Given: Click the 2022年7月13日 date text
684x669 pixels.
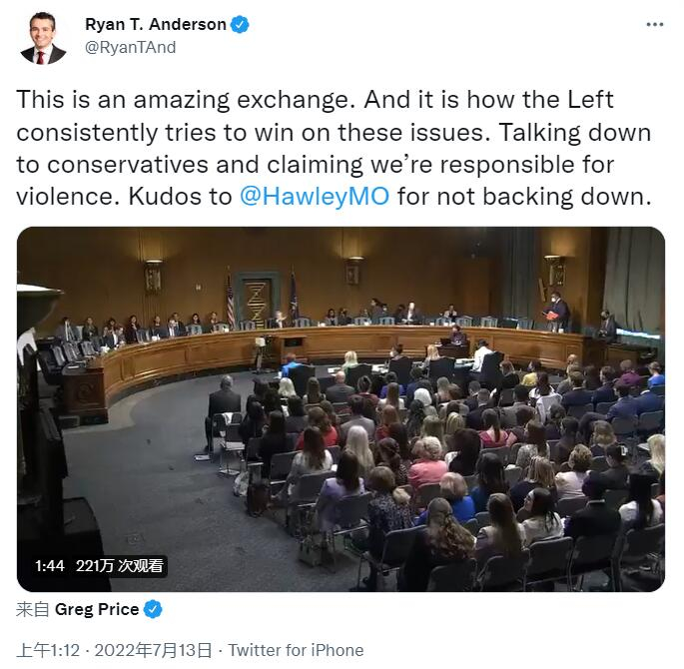Looking at the screenshot, I should 153,650.
